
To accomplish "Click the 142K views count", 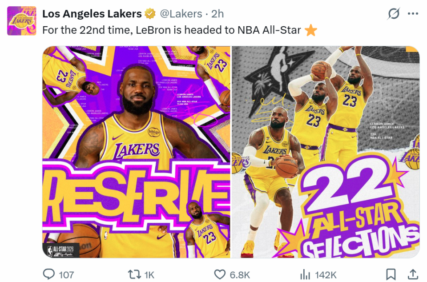I will (x=326, y=274).
